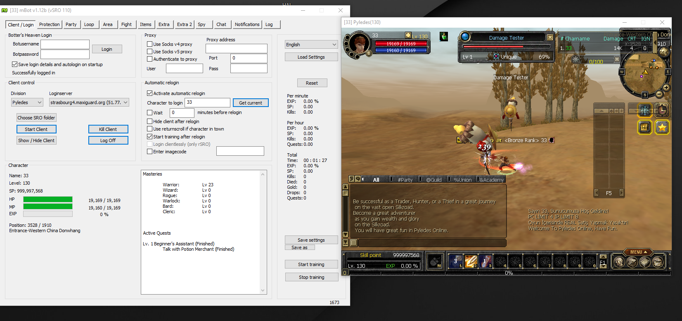Open the Division dropdown showing Pyledes
This screenshot has width=682, height=321.
[27, 102]
